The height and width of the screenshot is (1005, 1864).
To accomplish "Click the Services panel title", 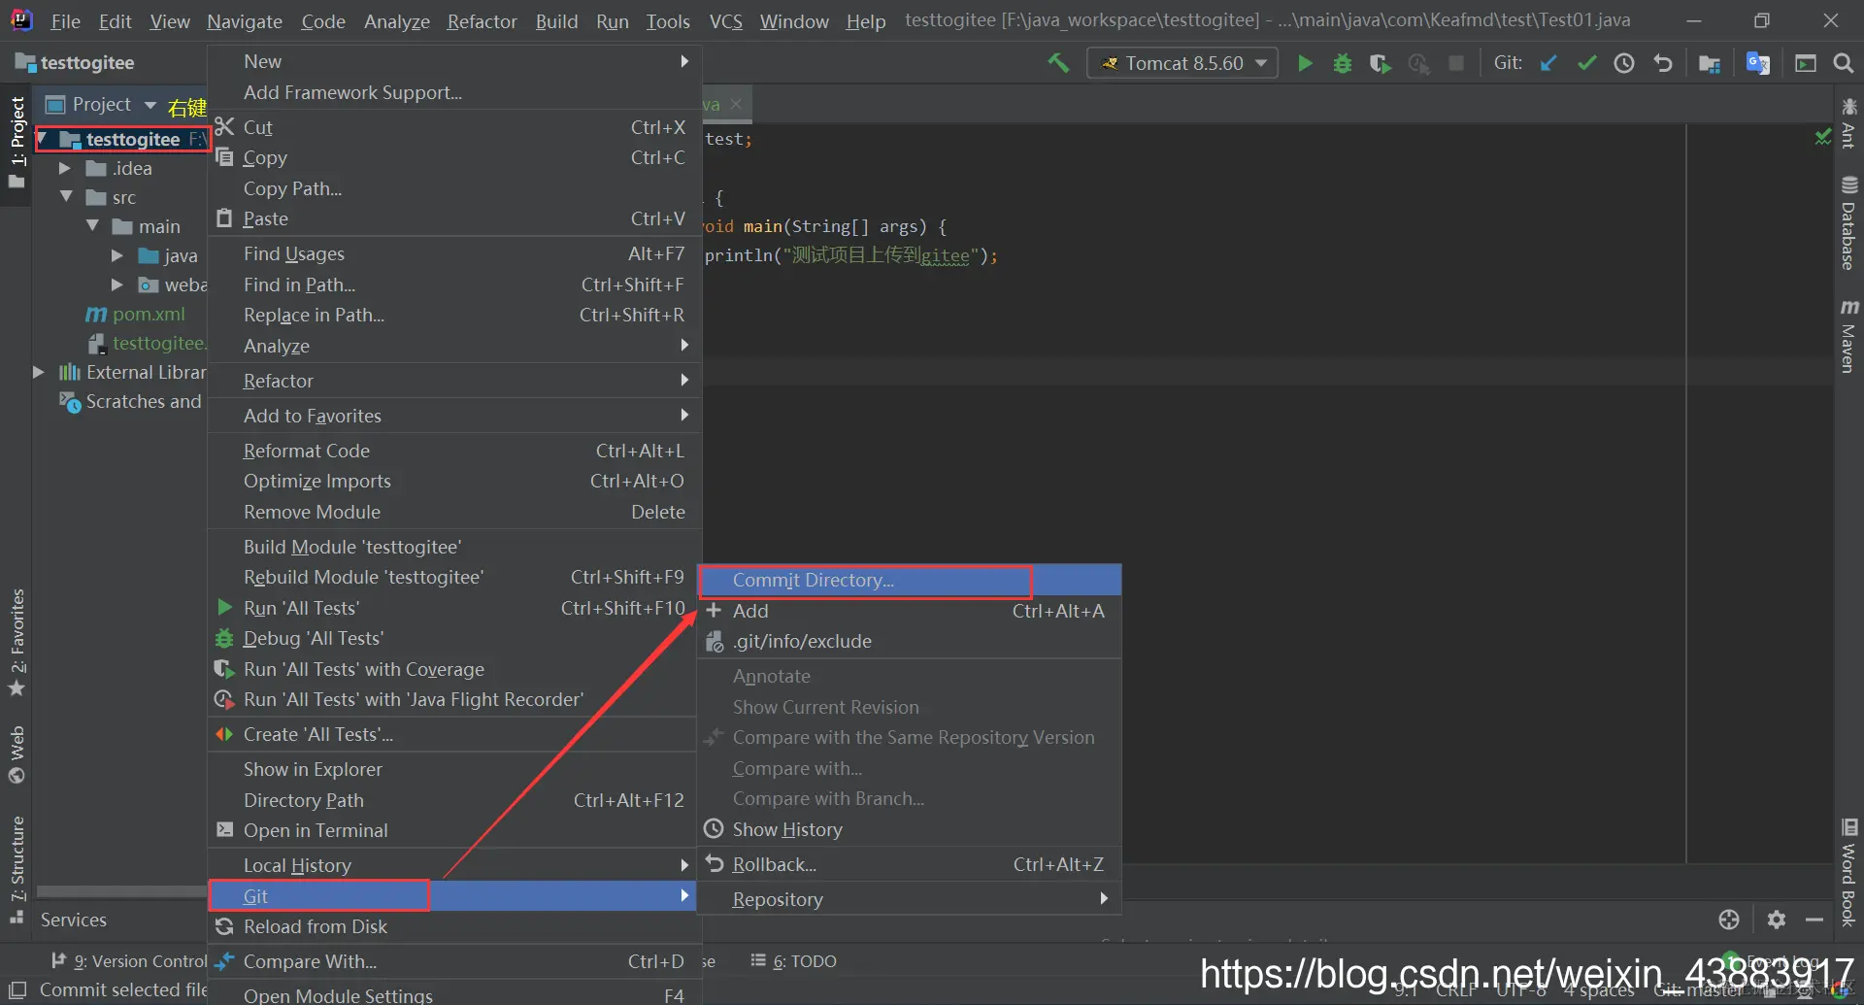I will click(74, 920).
